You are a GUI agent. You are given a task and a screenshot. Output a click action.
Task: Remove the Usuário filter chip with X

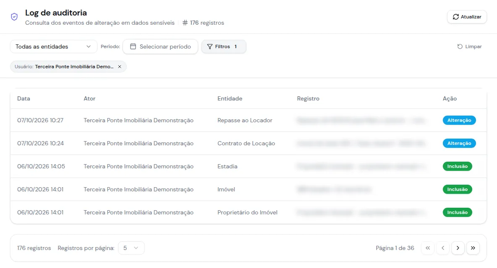(120, 67)
